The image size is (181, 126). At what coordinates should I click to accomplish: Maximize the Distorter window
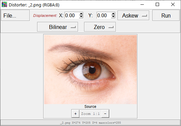[157, 5]
